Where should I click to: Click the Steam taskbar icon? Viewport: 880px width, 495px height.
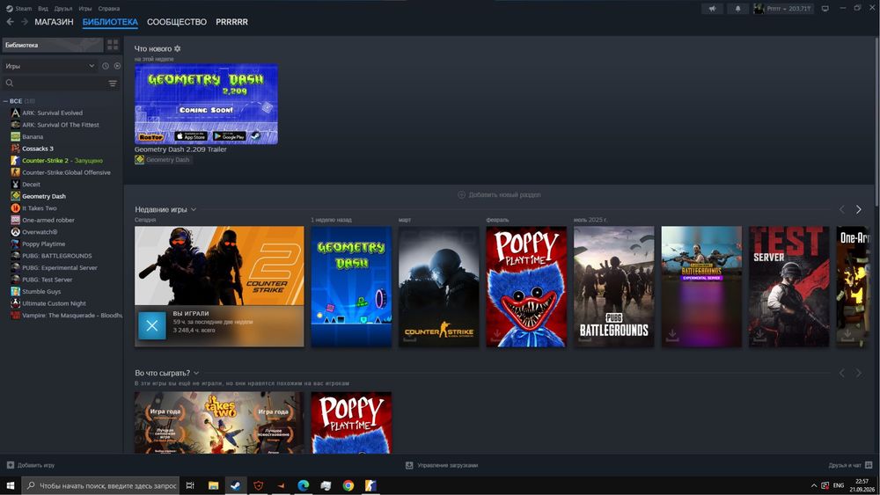[x=236, y=485]
